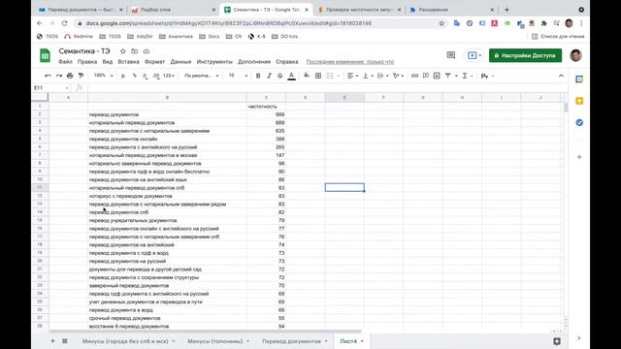Click the Explore button at bottom right
This screenshot has width=621, height=349.
pos(557,341)
